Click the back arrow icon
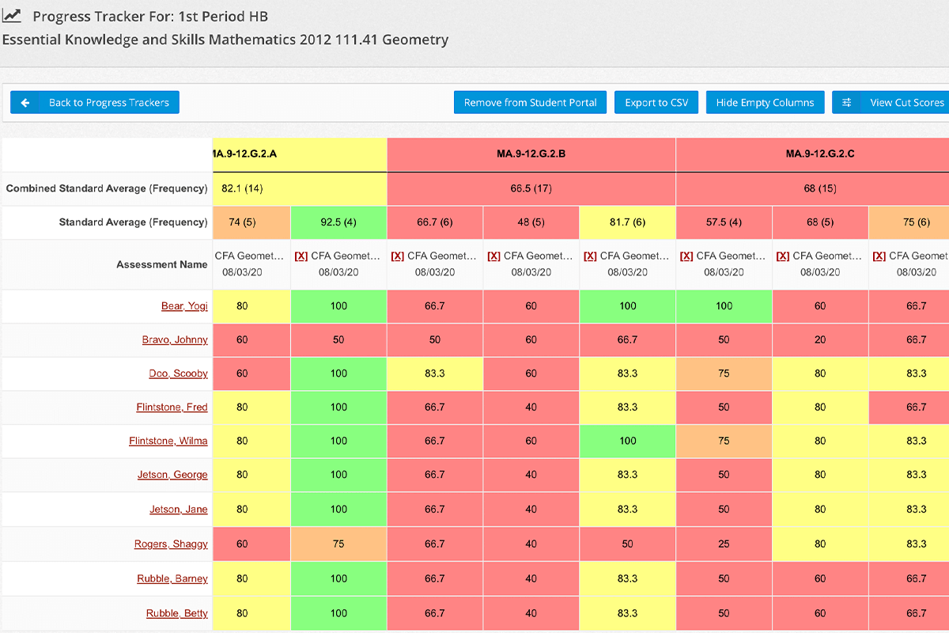The height and width of the screenshot is (633, 949). 25,103
